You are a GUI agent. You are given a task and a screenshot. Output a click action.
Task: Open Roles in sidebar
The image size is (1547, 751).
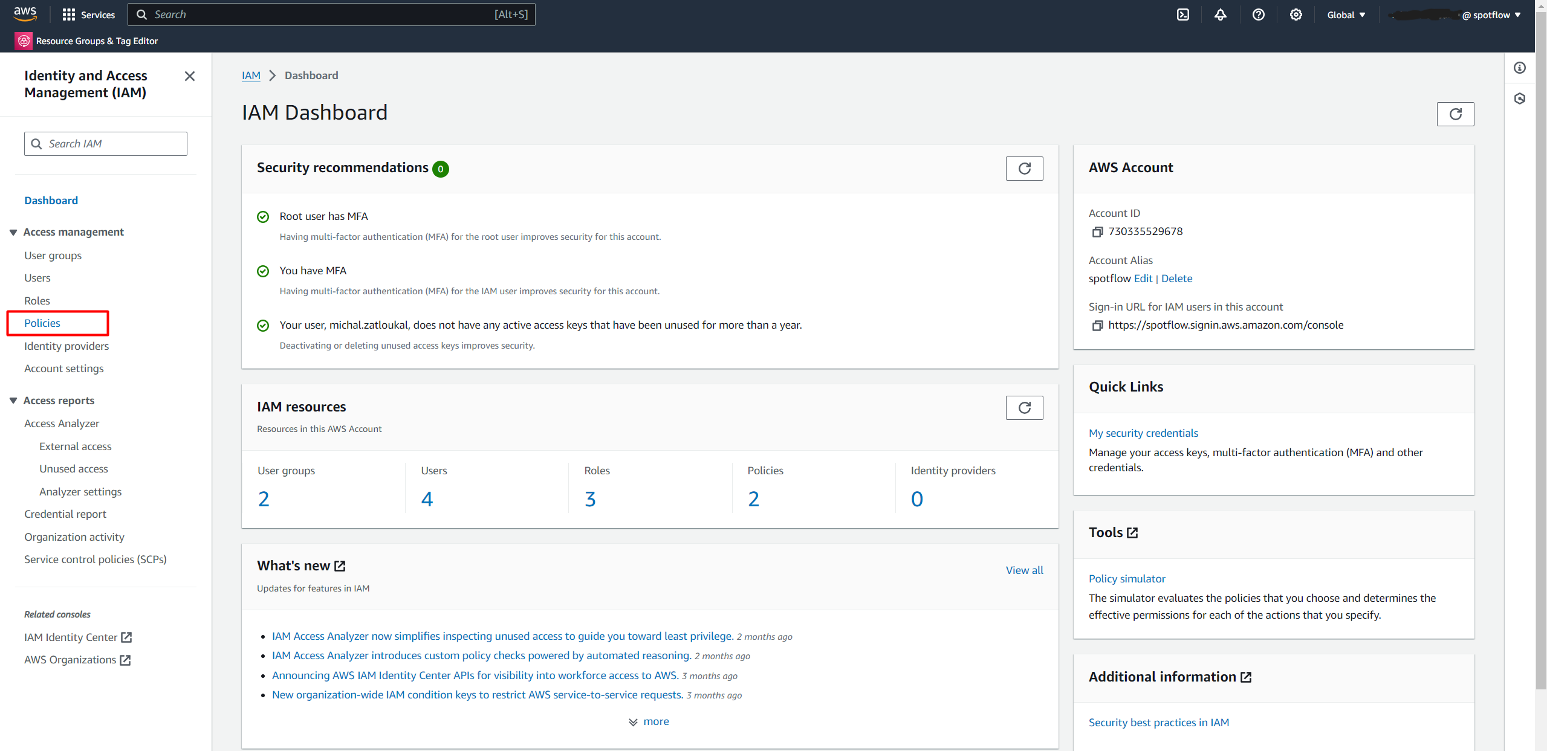37,301
